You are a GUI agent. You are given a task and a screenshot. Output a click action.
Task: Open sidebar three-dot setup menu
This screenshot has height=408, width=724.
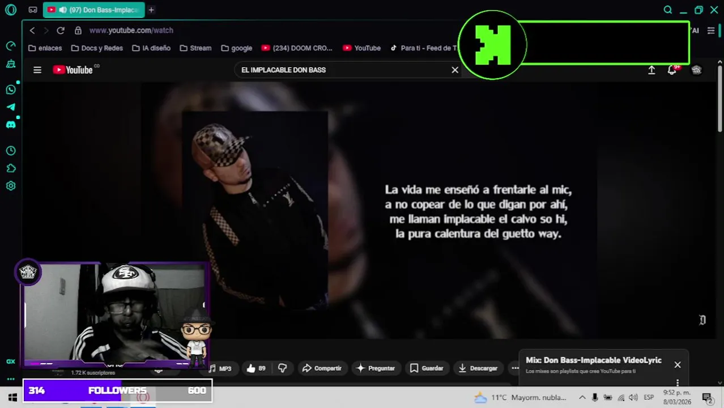(11, 379)
